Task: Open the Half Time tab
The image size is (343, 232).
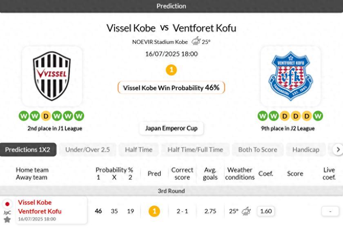Action: (138, 150)
